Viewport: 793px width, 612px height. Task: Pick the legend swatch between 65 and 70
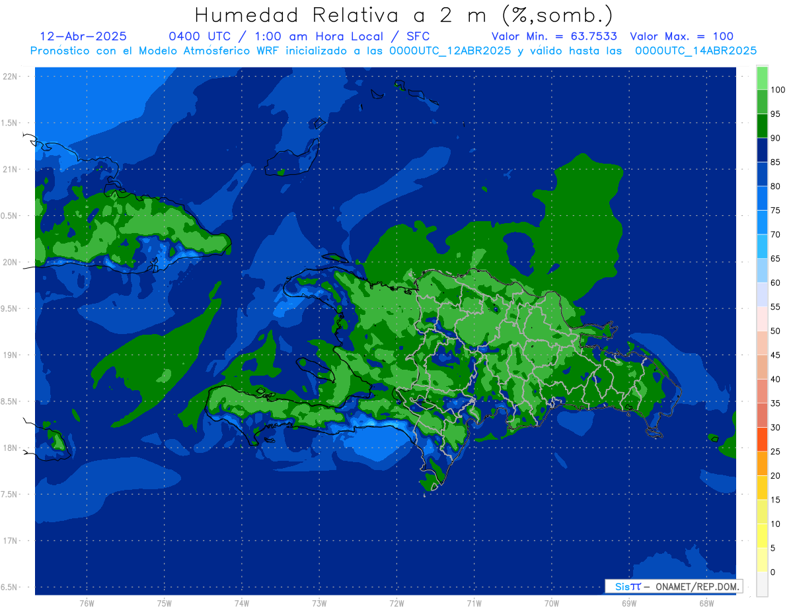point(762,246)
